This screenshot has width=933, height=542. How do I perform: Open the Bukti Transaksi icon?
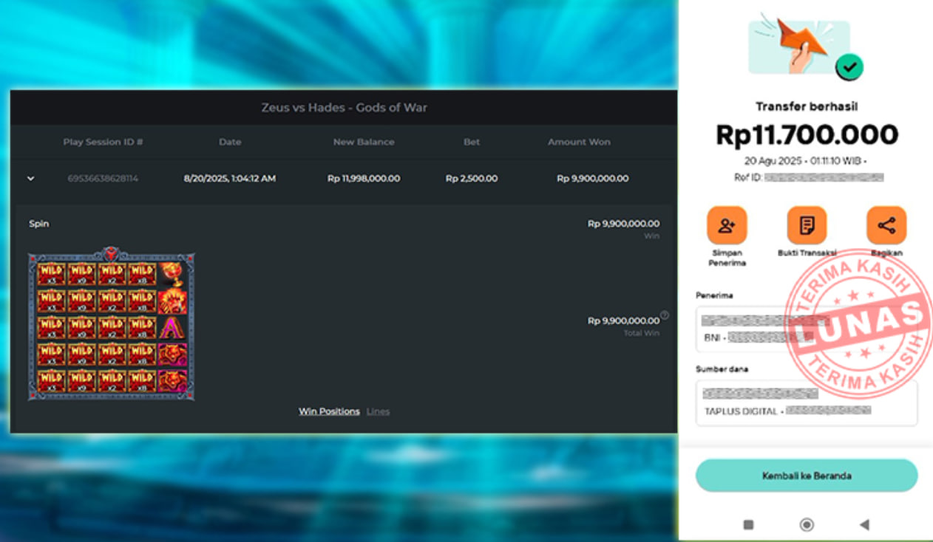[x=807, y=225]
